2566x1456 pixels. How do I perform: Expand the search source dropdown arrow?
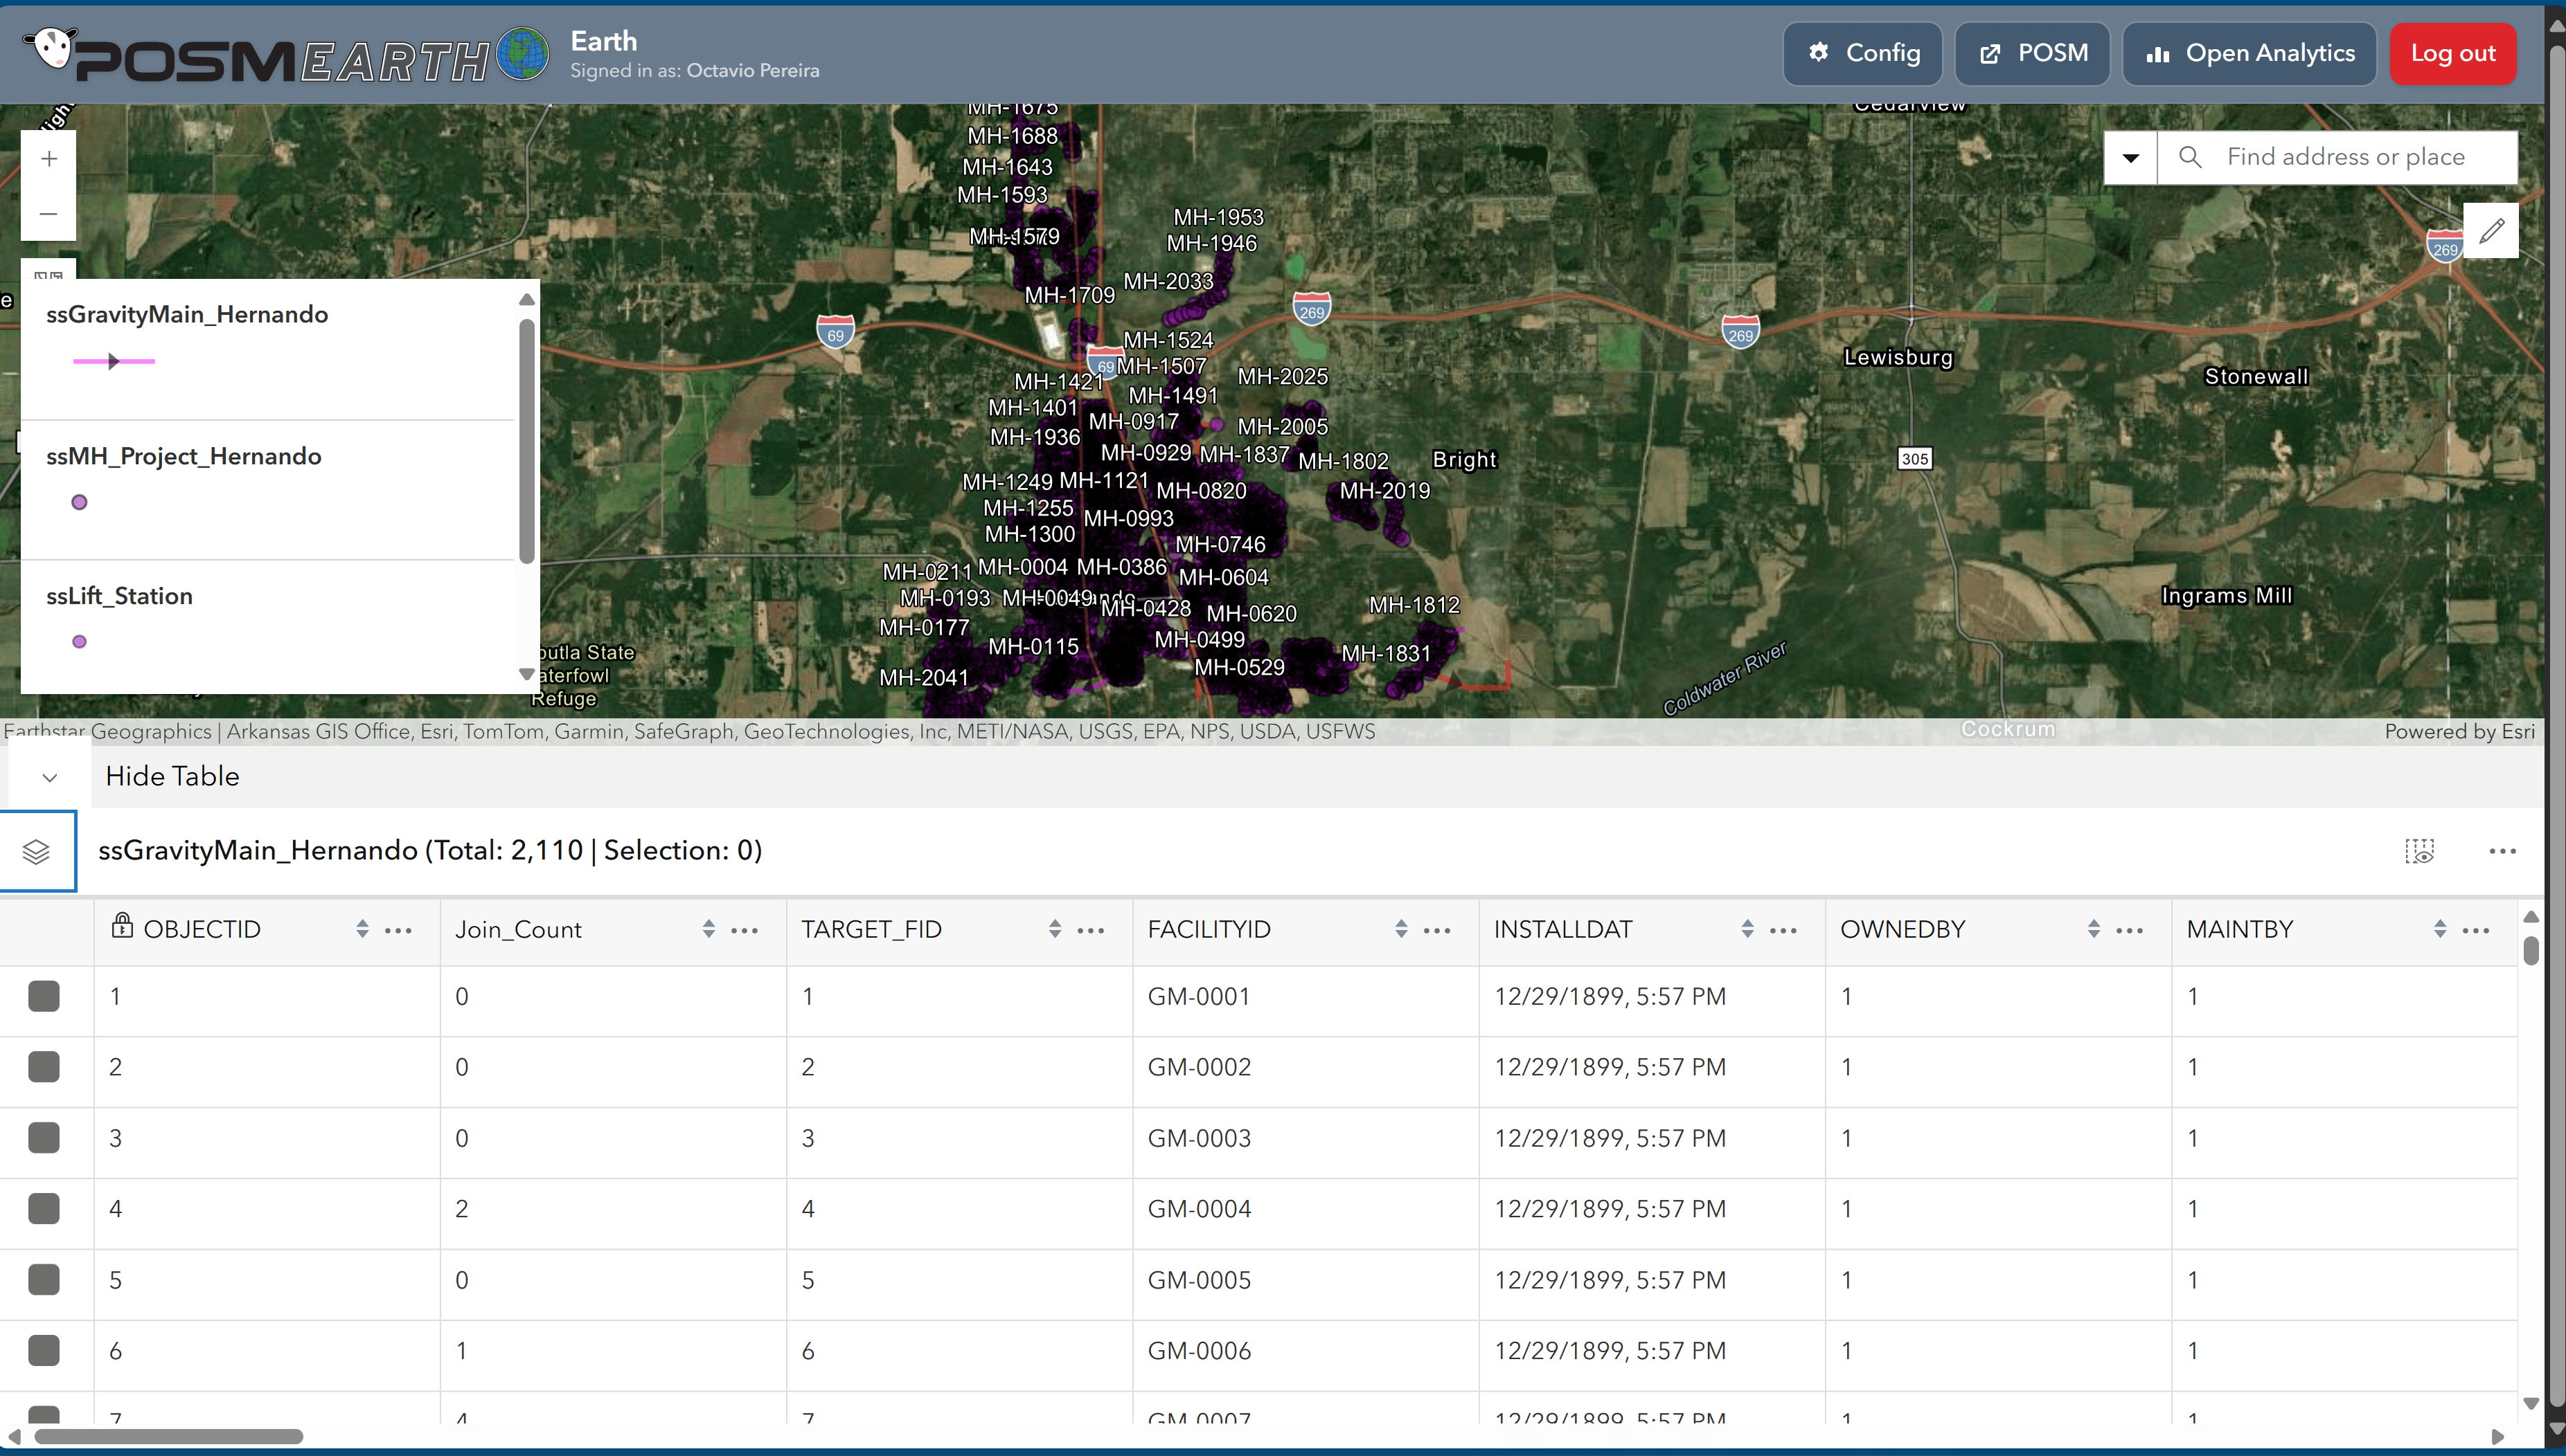tap(2130, 158)
